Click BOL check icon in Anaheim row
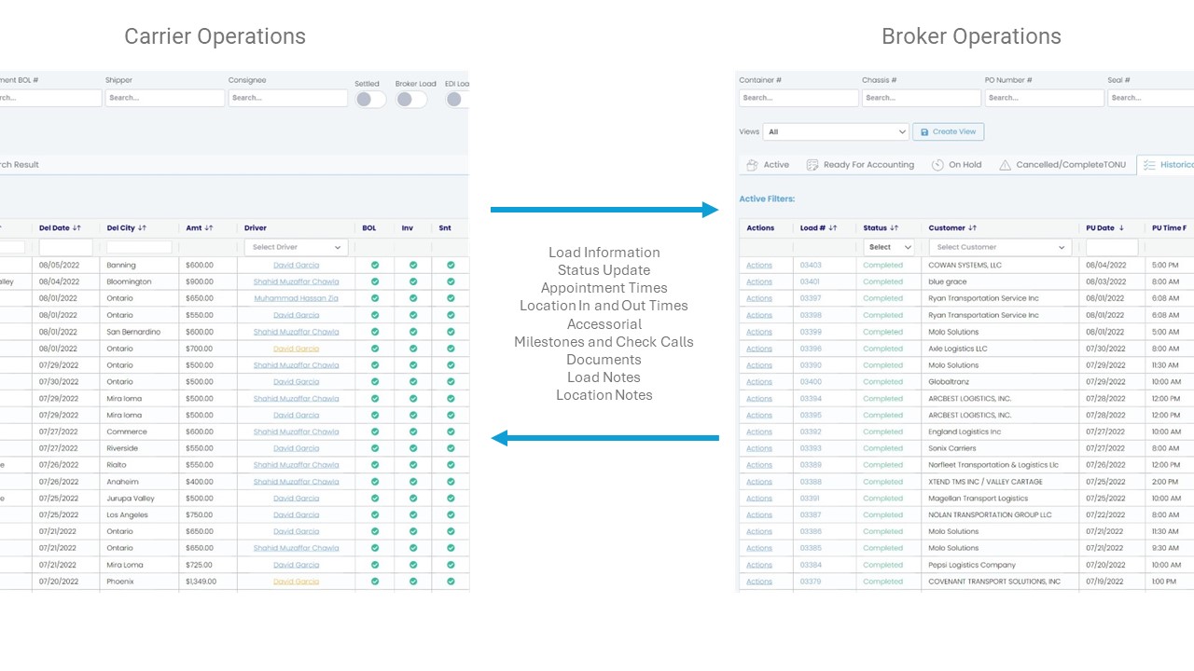 click(x=375, y=482)
